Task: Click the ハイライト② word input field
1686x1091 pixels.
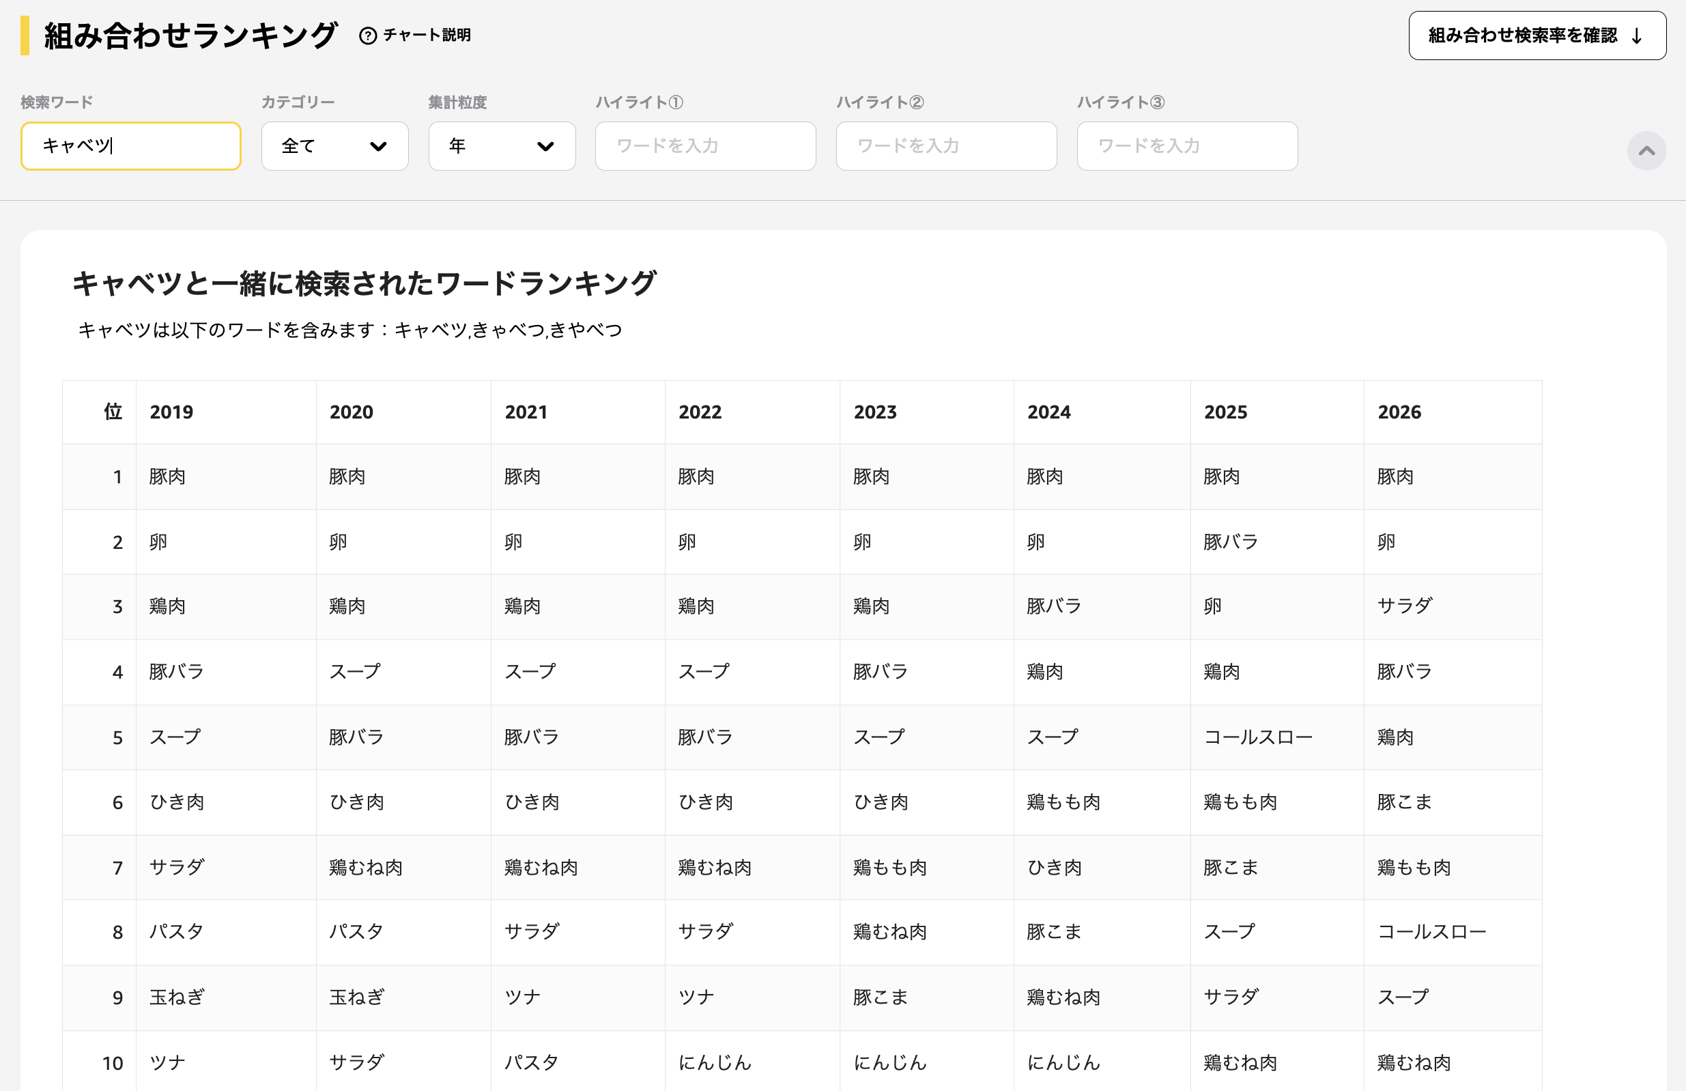Action: click(946, 146)
